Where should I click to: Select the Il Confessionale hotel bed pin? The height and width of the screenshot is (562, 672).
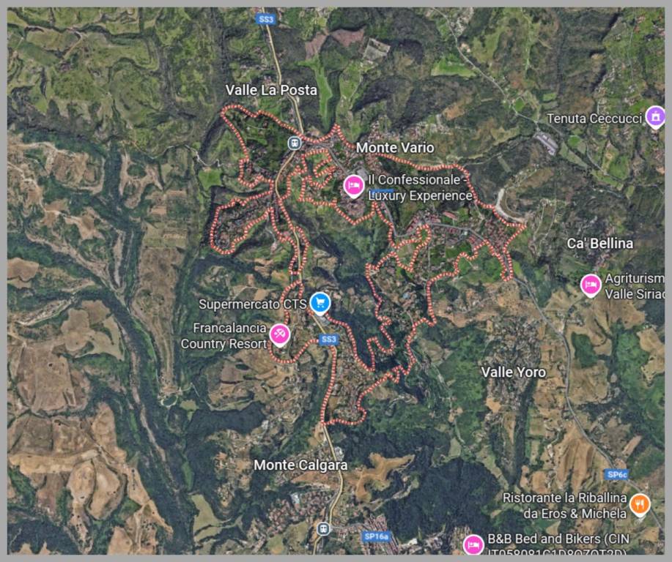tap(353, 186)
